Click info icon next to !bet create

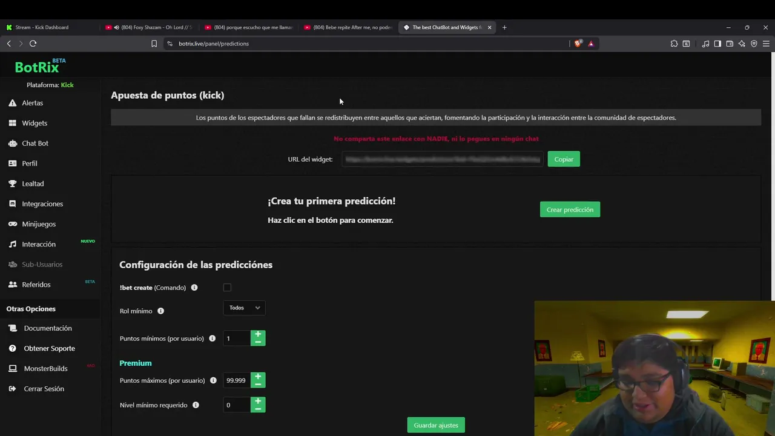pos(194,288)
